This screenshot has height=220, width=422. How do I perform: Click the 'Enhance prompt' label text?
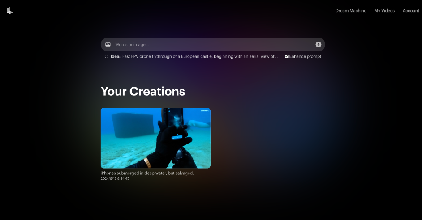305,57
